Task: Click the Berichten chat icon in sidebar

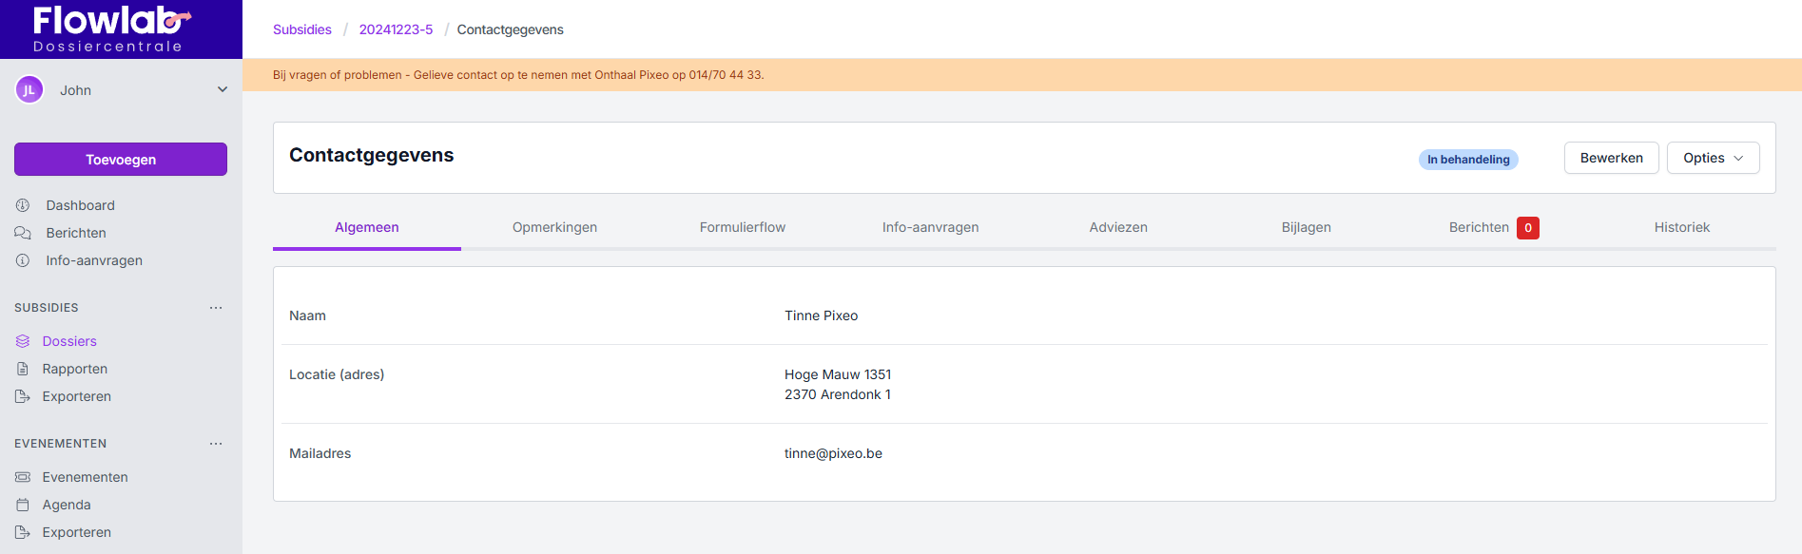Action: coord(23,233)
